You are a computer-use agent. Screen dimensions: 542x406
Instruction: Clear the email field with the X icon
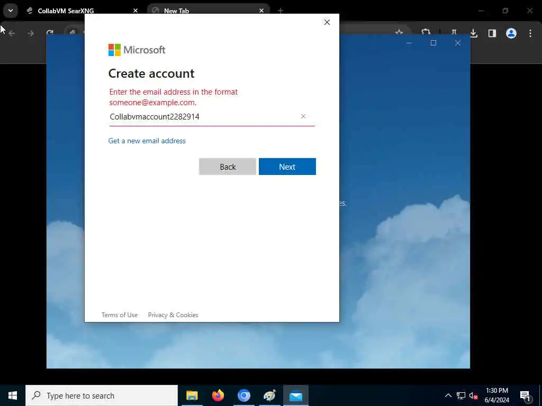(x=303, y=116)
